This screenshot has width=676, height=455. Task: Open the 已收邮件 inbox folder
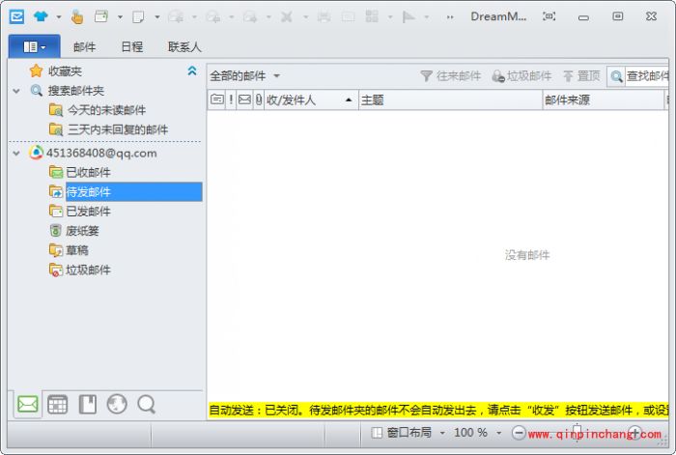(88, 173)
